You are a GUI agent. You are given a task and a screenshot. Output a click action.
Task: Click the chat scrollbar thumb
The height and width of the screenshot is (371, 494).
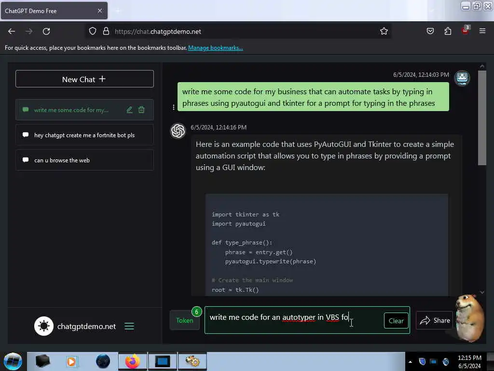click(x=482, y=118)
